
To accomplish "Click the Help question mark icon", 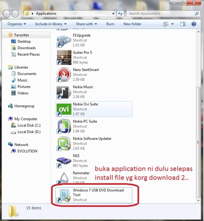I will 194,24.
